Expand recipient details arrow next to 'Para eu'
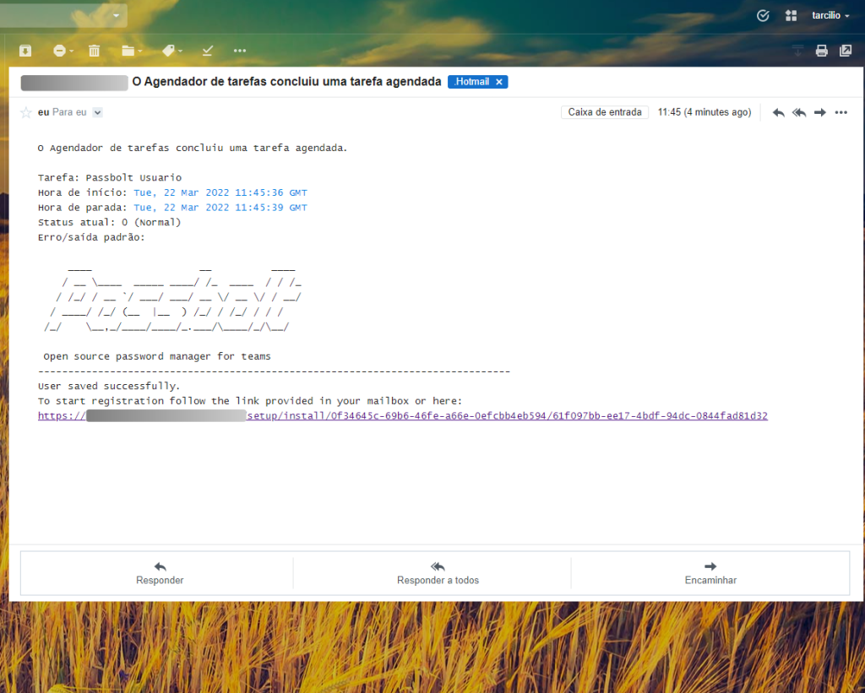The image size is (865, 693). pyautogui.click(x=97, y=112)
